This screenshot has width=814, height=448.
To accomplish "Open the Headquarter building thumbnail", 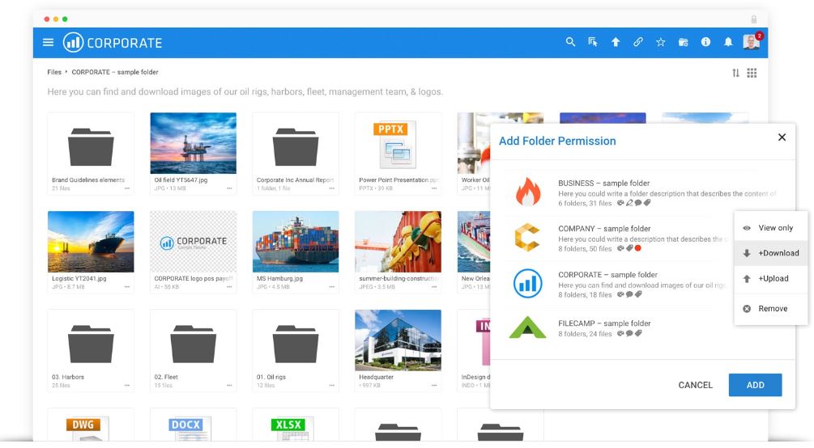I will (398, 340).
